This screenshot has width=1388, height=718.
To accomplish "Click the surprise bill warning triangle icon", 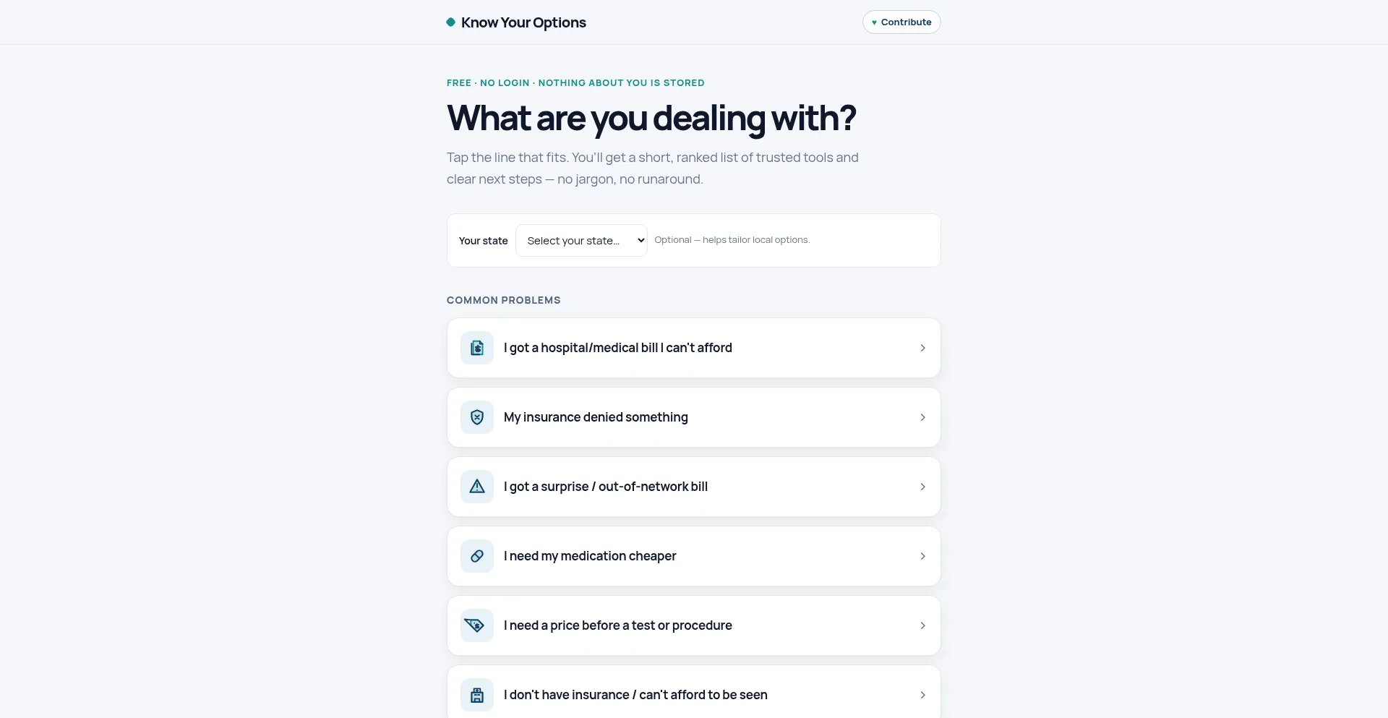I will (x=477, y=487).
